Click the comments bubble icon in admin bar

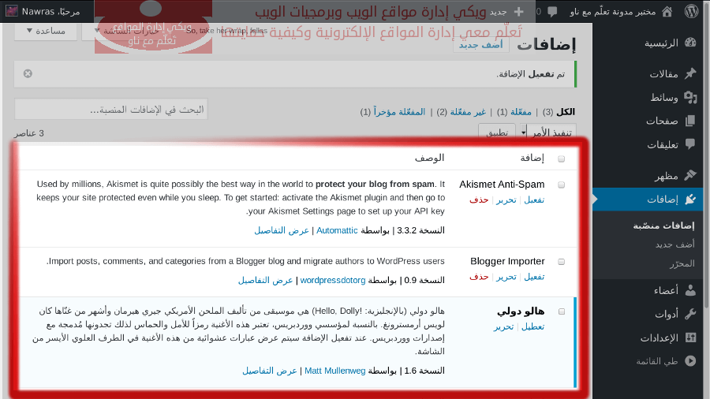click(552, 12)
